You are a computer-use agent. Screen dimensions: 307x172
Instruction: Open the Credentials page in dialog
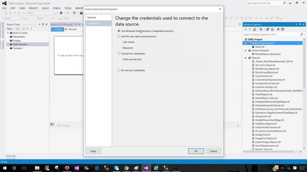click(98, 23)
